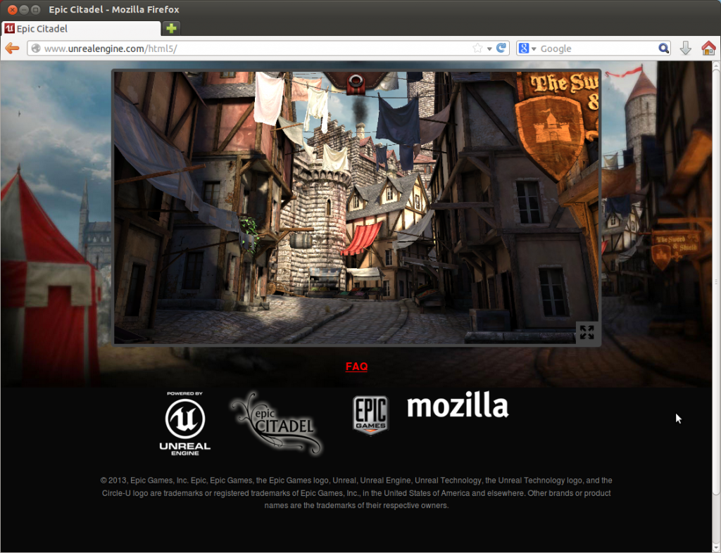Image resolution: width=721 pixels, height=553 pixels.
Task: Click the Unreal Engine logo
Action: [185, 424]
